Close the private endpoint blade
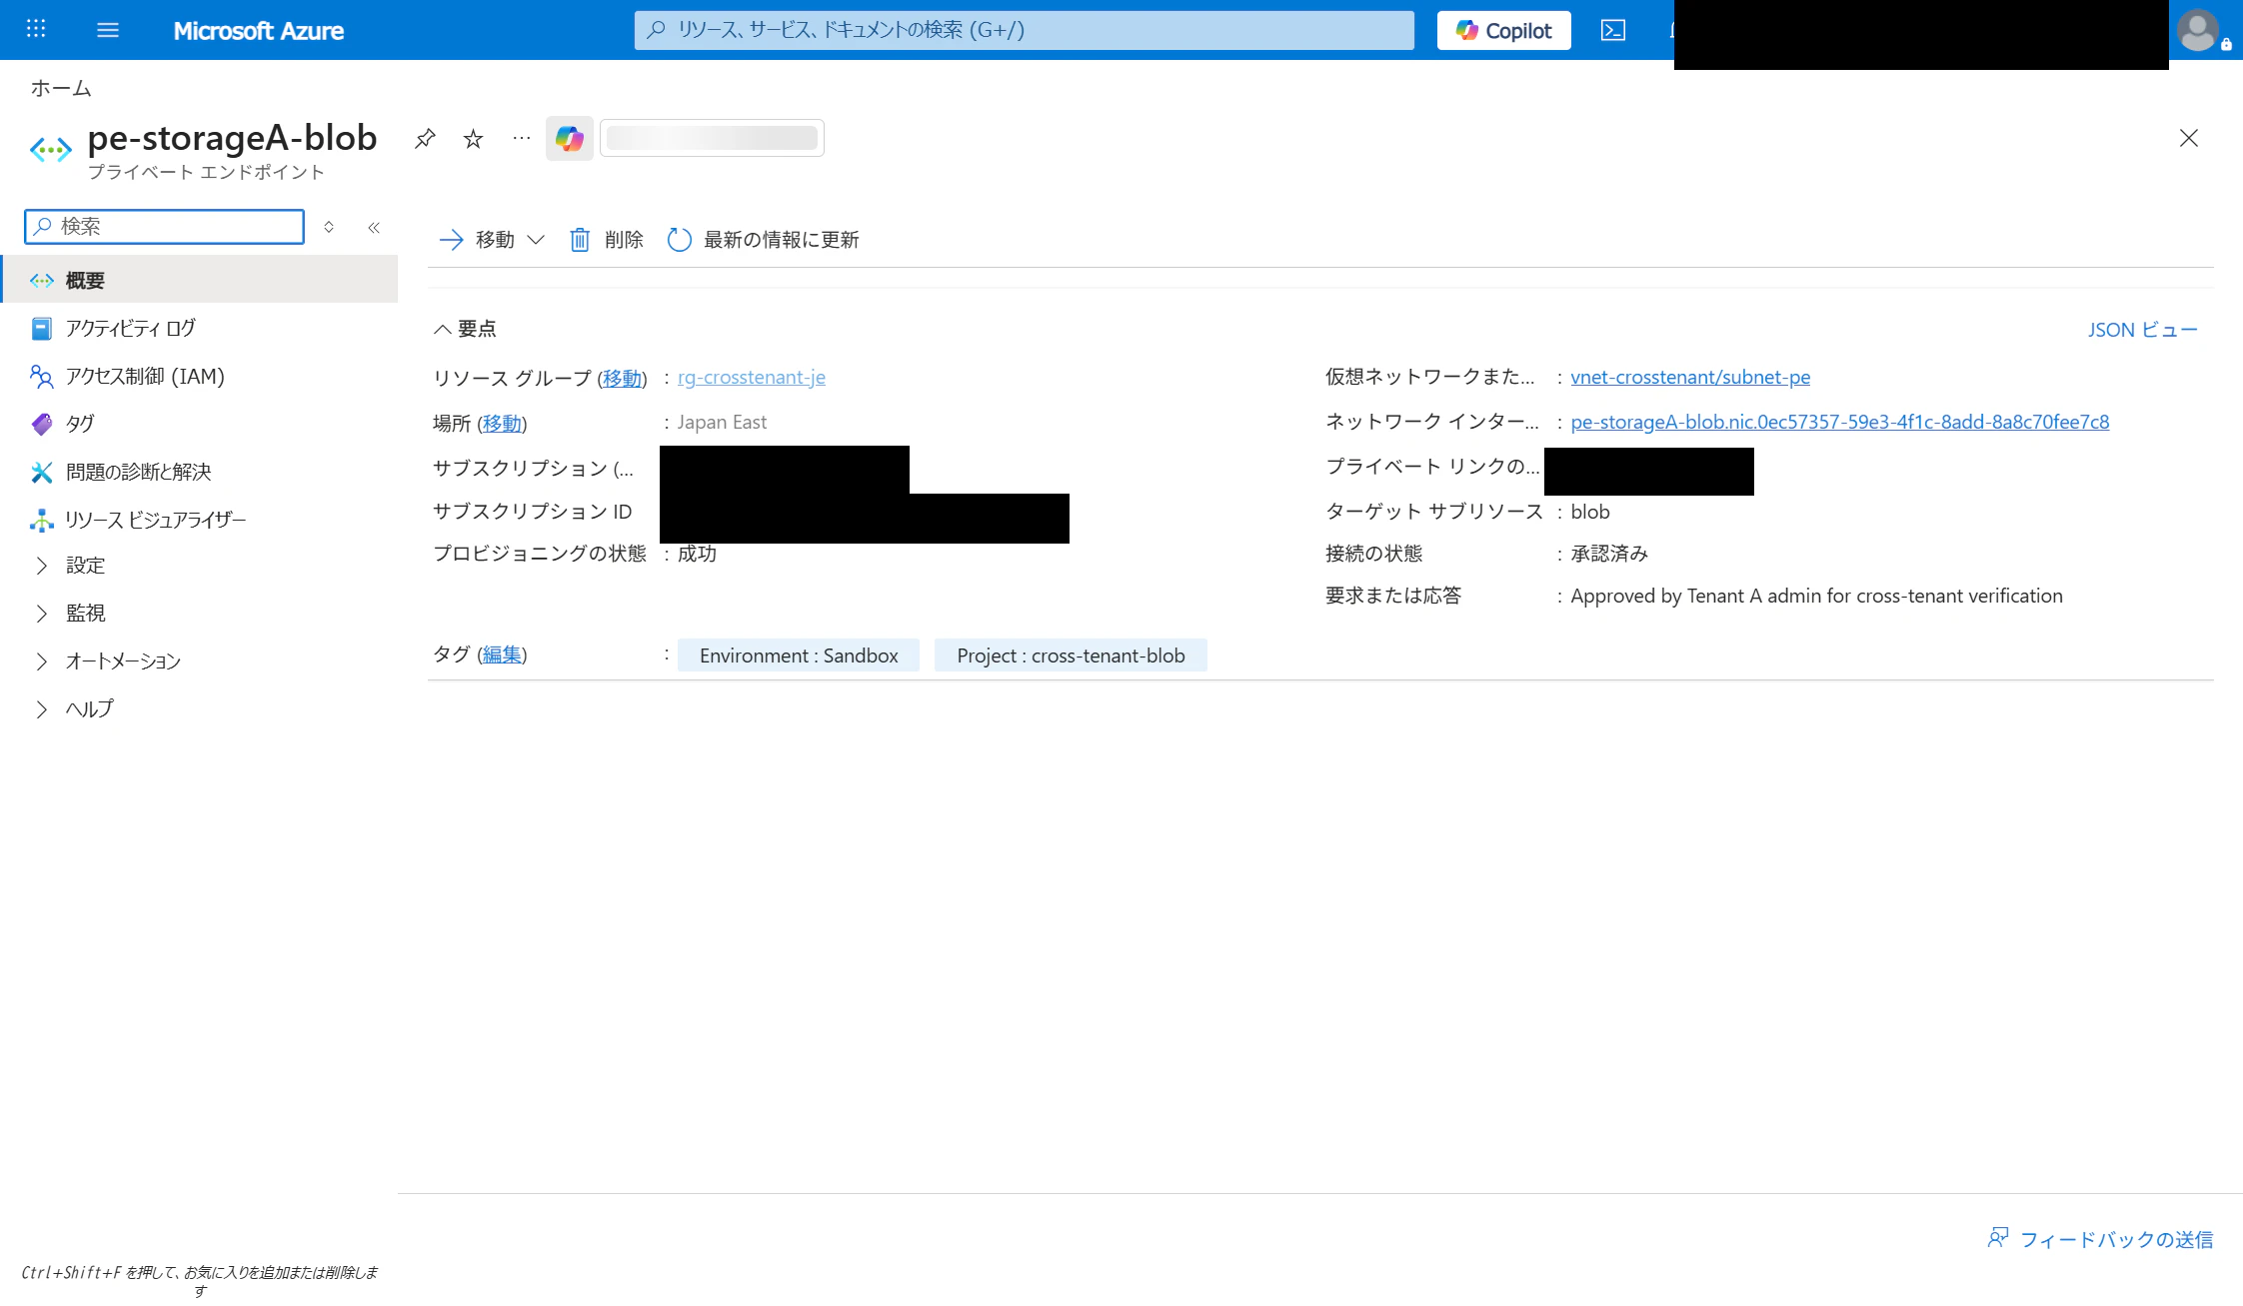2243x1306 pixels. pyautogui.click(x=2189, y=138)
